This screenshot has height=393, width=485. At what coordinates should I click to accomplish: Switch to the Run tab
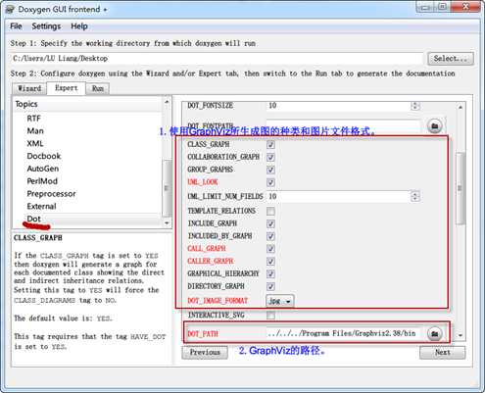[97, 88]
